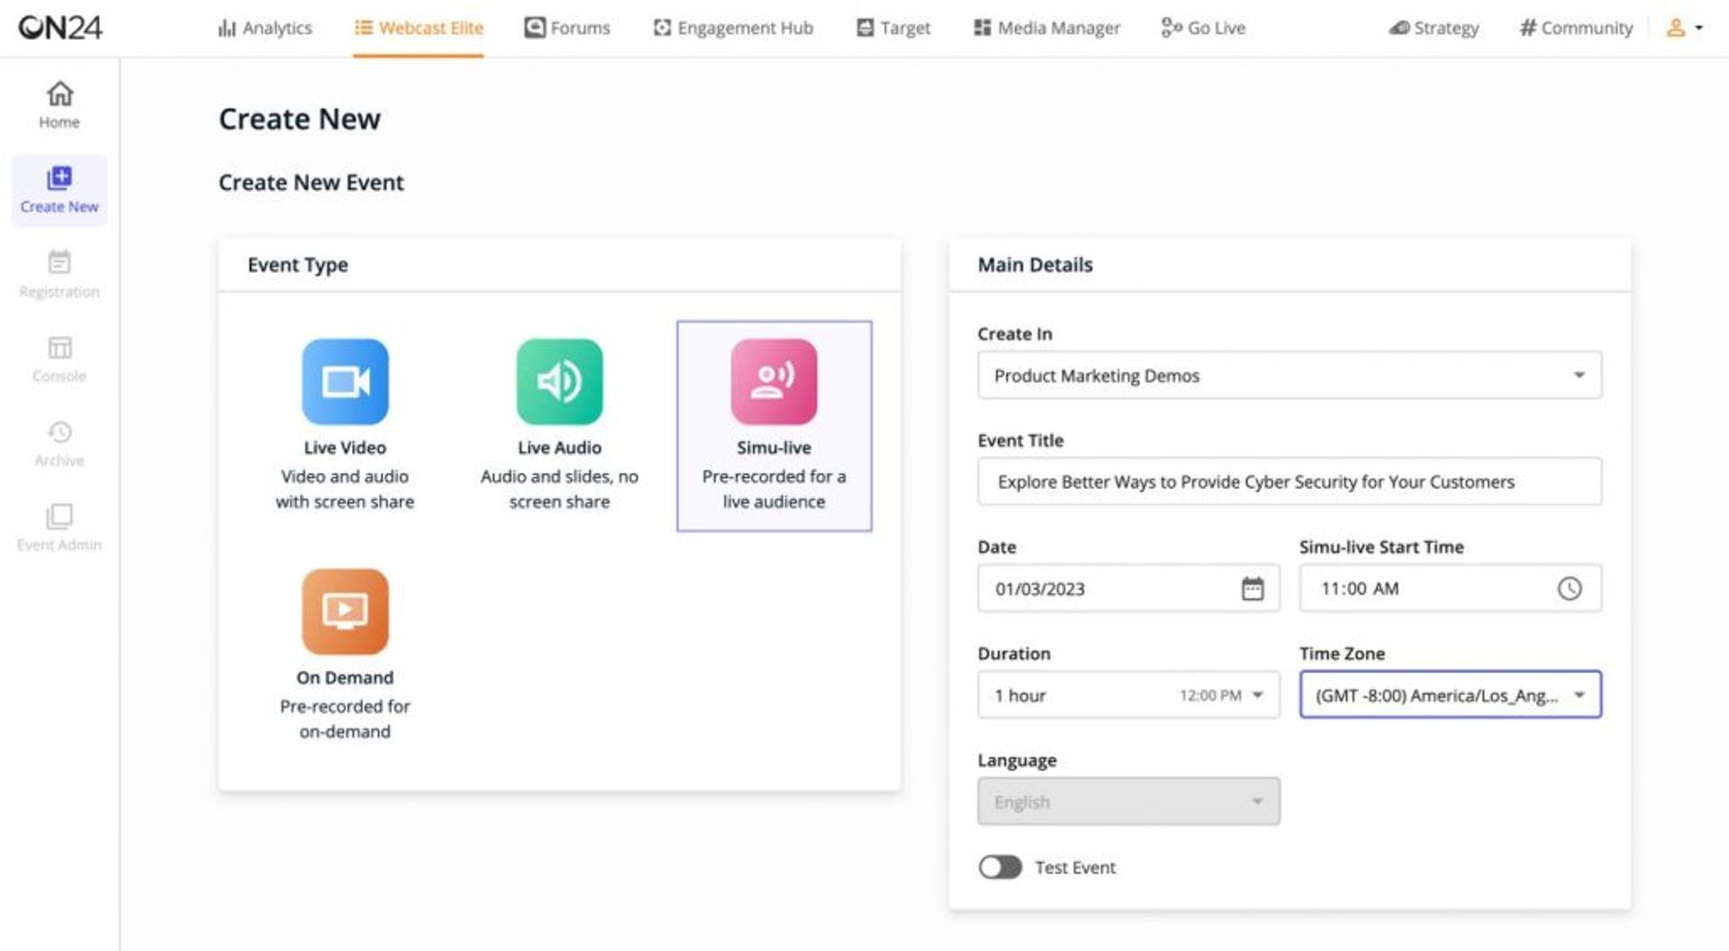Select the Simu-live event type icon
1729x951 pixels.
(774, 382)
